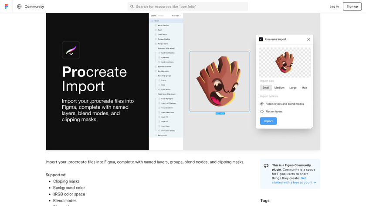This screenshot has height=206, width=366.
Task: Click the megaphone icon in the Community notice
Action: (266, 166)
